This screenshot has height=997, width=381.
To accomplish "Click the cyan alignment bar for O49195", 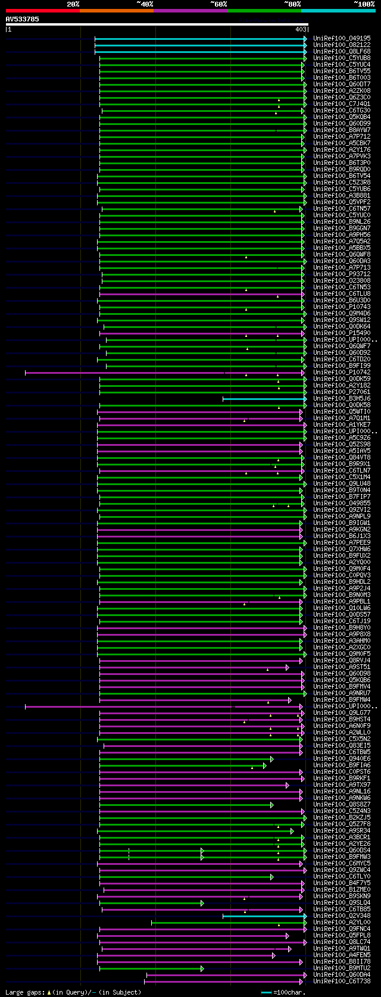I will point(201,39).
